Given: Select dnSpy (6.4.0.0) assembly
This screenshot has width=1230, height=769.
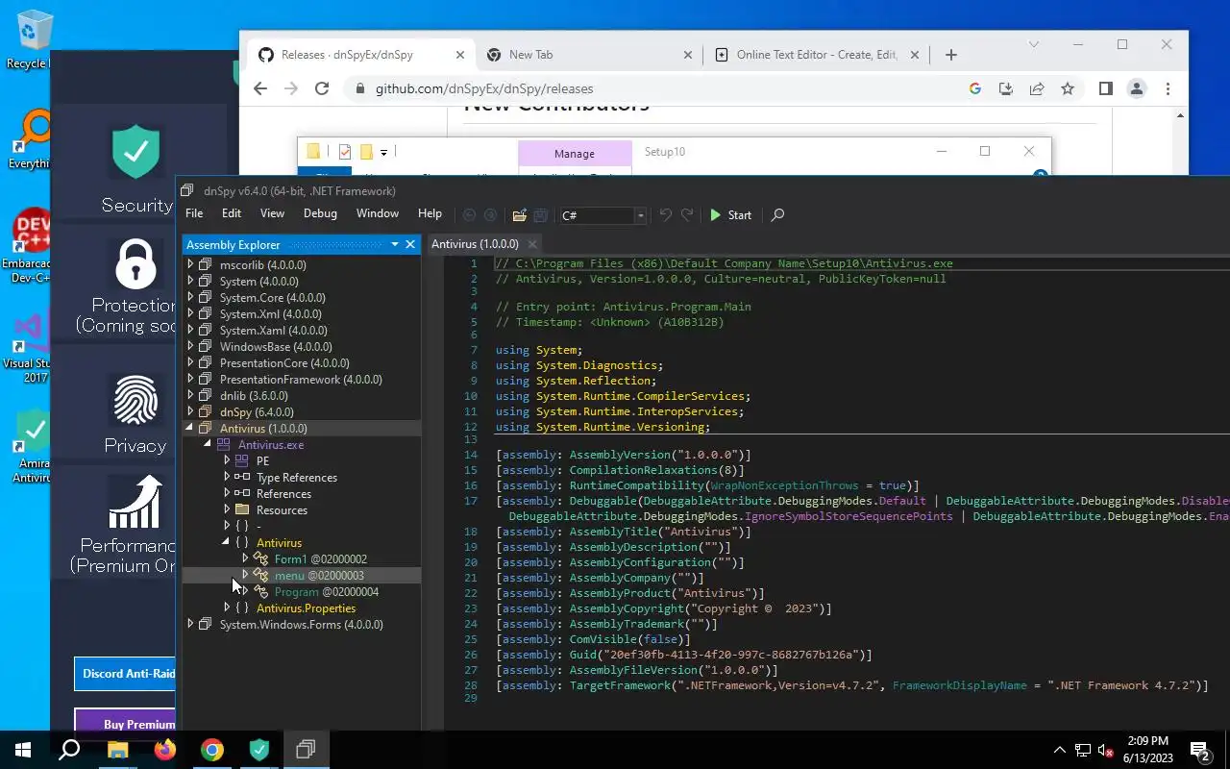Looking at the screenshot, I should 257,412.
